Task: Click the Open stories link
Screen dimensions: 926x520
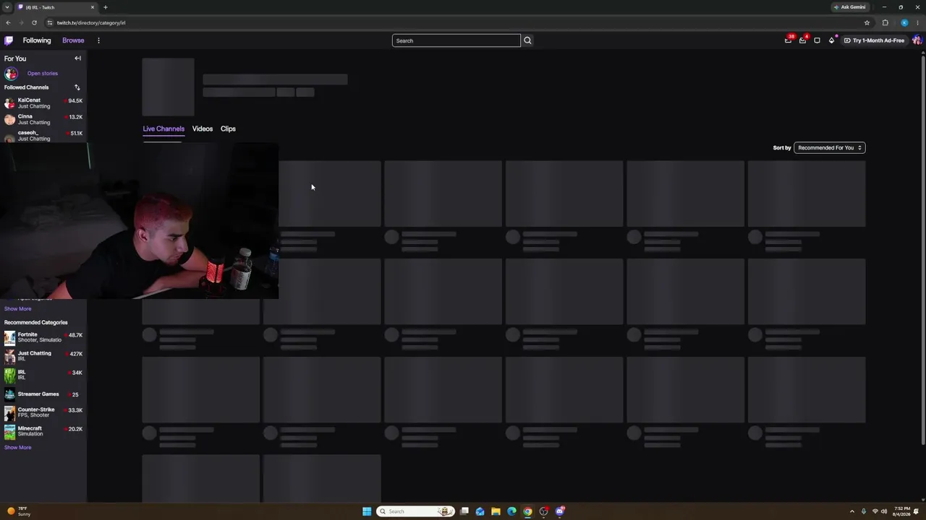Action: click(43, 74)
